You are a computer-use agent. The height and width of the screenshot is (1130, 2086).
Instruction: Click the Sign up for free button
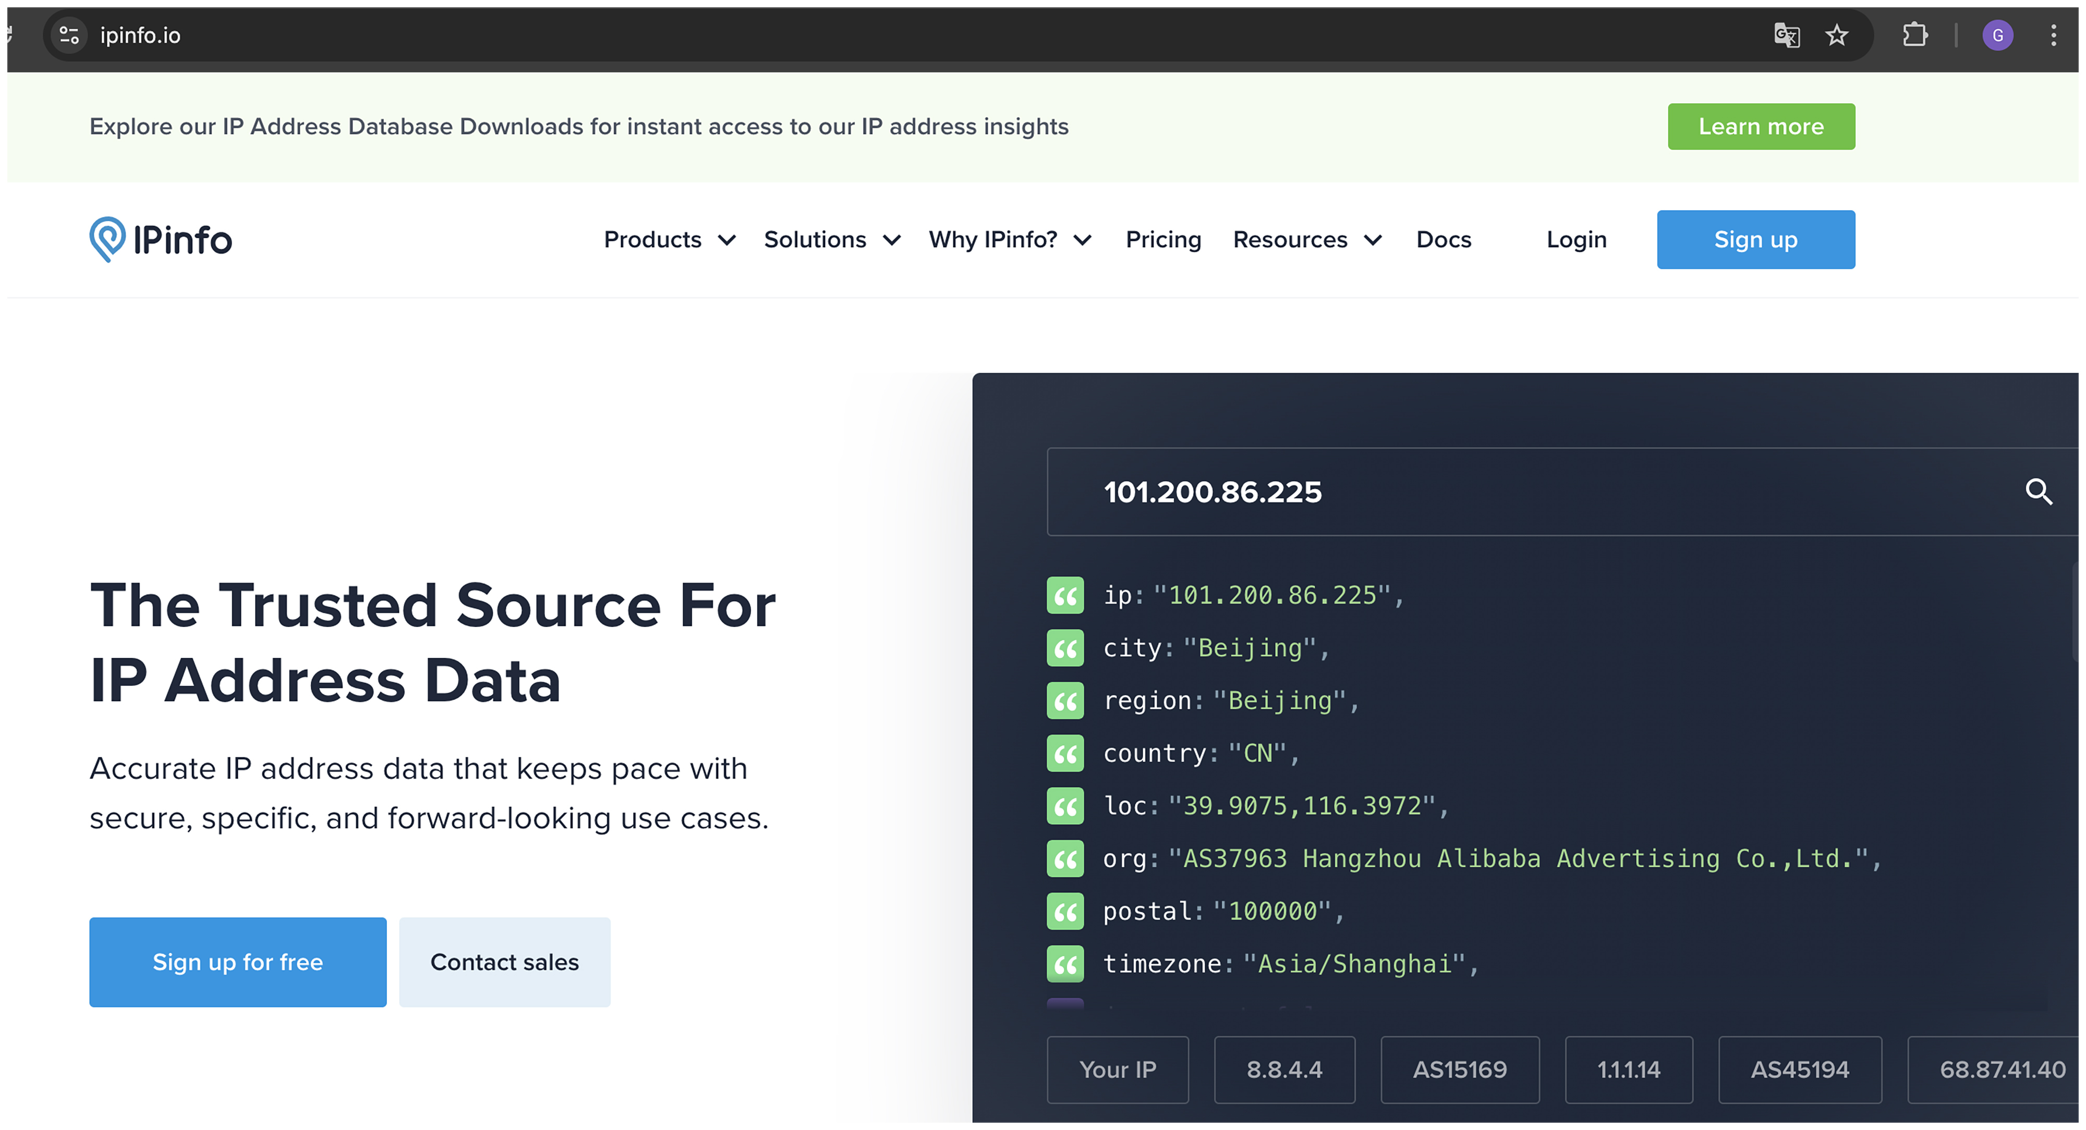tap(237, 962)
